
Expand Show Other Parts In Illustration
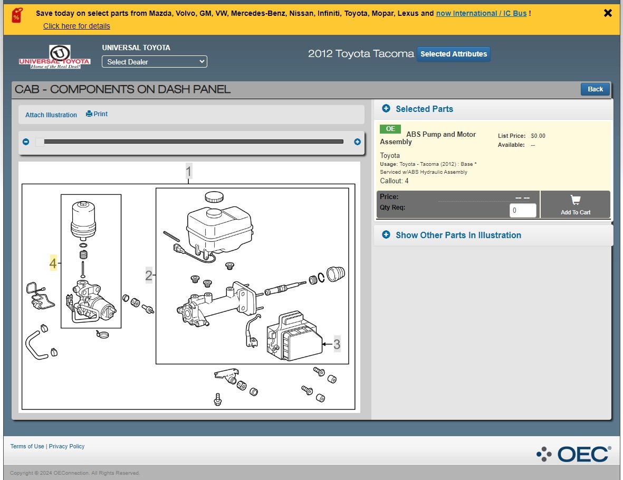pos(452,235)
